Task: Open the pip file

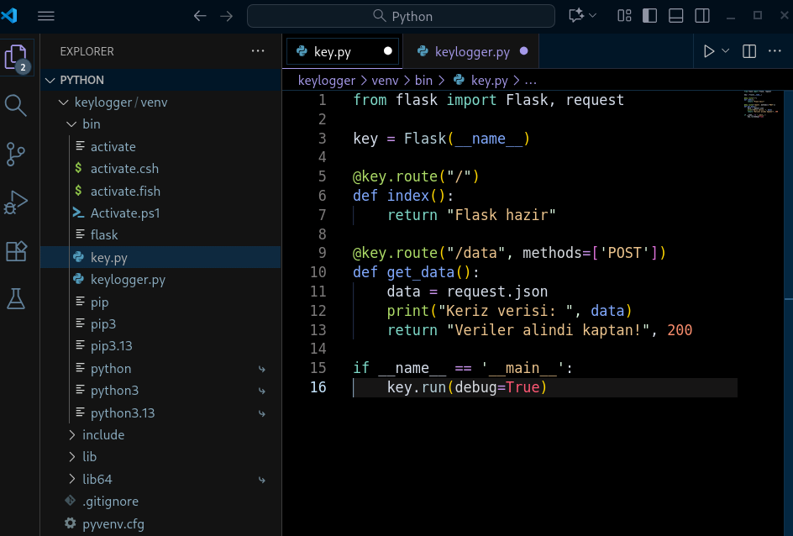Action: pyautogui.click(x=160, y=302)
